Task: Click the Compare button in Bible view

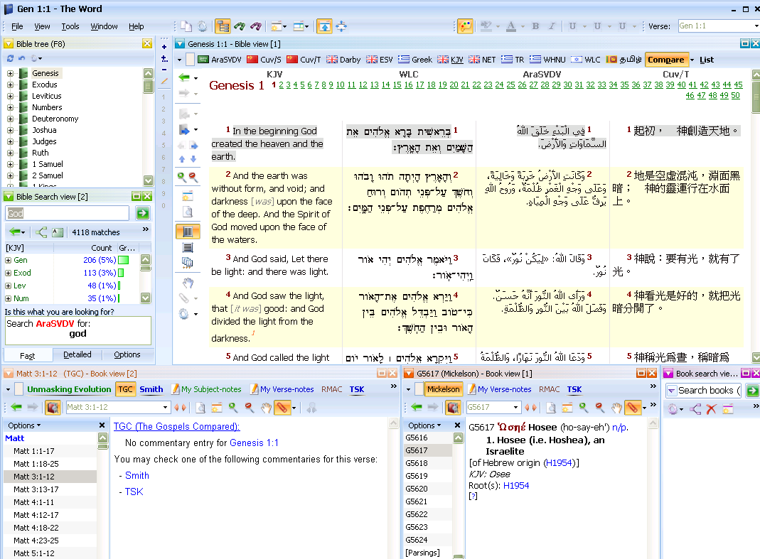Action: 666,60
